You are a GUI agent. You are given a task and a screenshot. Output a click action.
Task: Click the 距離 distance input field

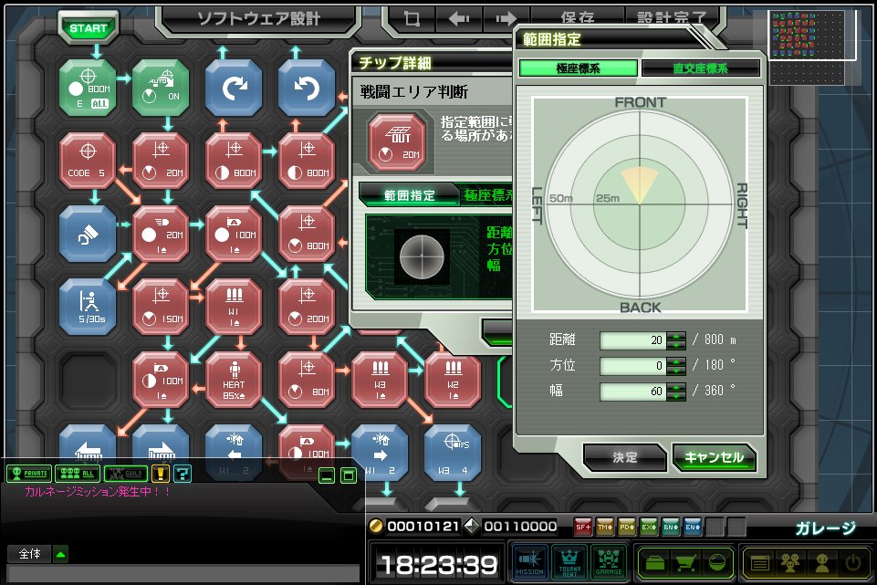(x=632, y=340)
